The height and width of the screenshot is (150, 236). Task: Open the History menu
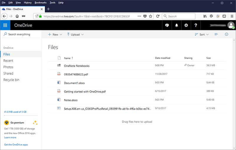click(x=27, y=3)
